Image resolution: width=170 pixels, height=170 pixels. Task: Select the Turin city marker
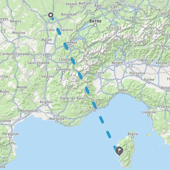point(100,76)
